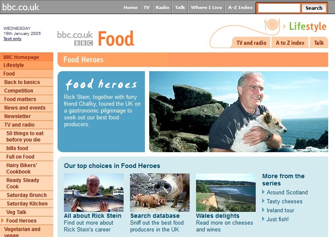Viewport: 335px width, 237px height.
Task: Open the TV and radio tab
Action: pyautogui.click(x=251, y=43)
